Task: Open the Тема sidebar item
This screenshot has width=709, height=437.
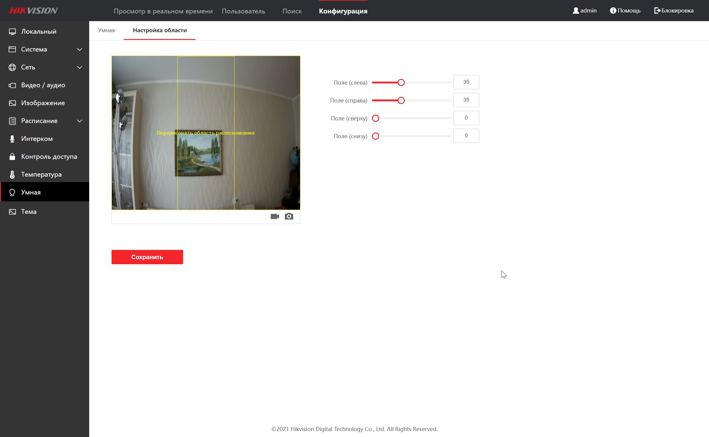Action: (29, 212)
